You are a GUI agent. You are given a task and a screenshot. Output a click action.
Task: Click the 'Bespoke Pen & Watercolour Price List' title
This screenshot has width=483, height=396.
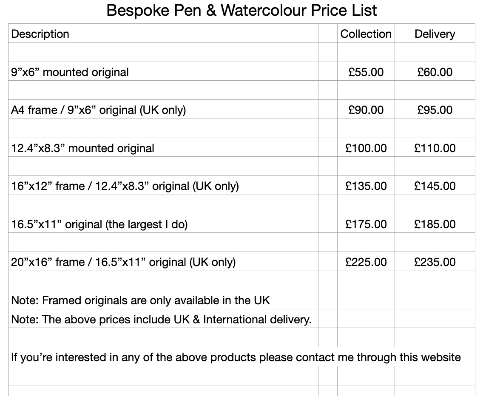tap(241, 11)
